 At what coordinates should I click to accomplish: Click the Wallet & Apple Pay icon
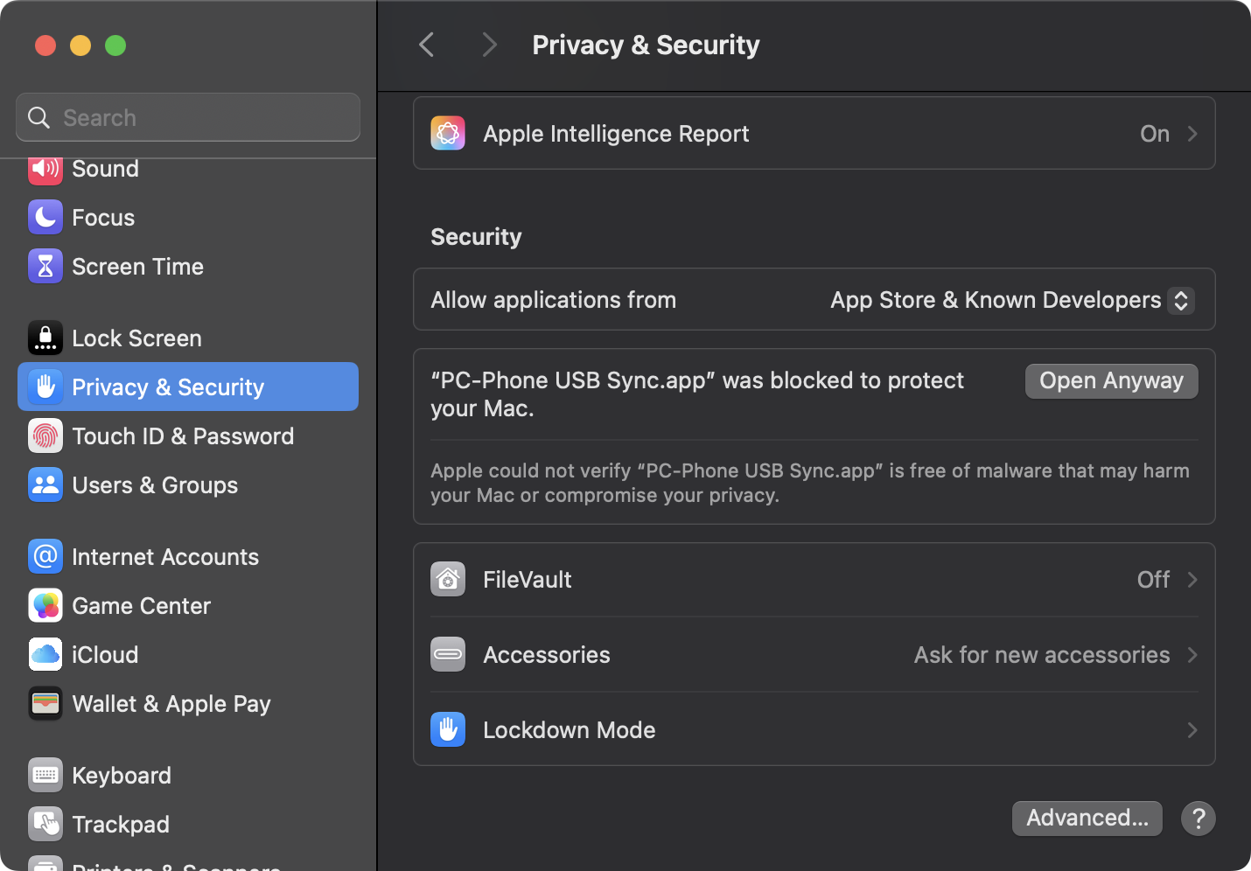pyautogui.click(x=45, y=704)
